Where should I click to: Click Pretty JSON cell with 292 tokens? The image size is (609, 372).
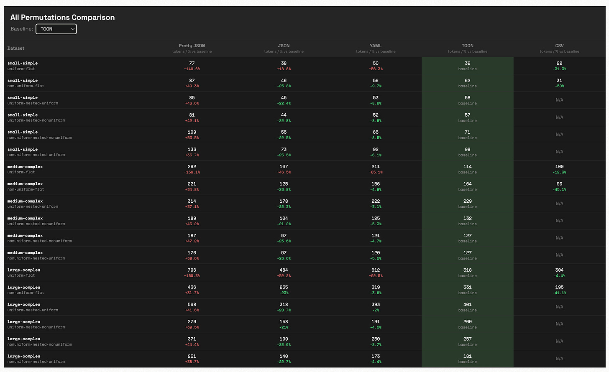click(x=192, y=169)
